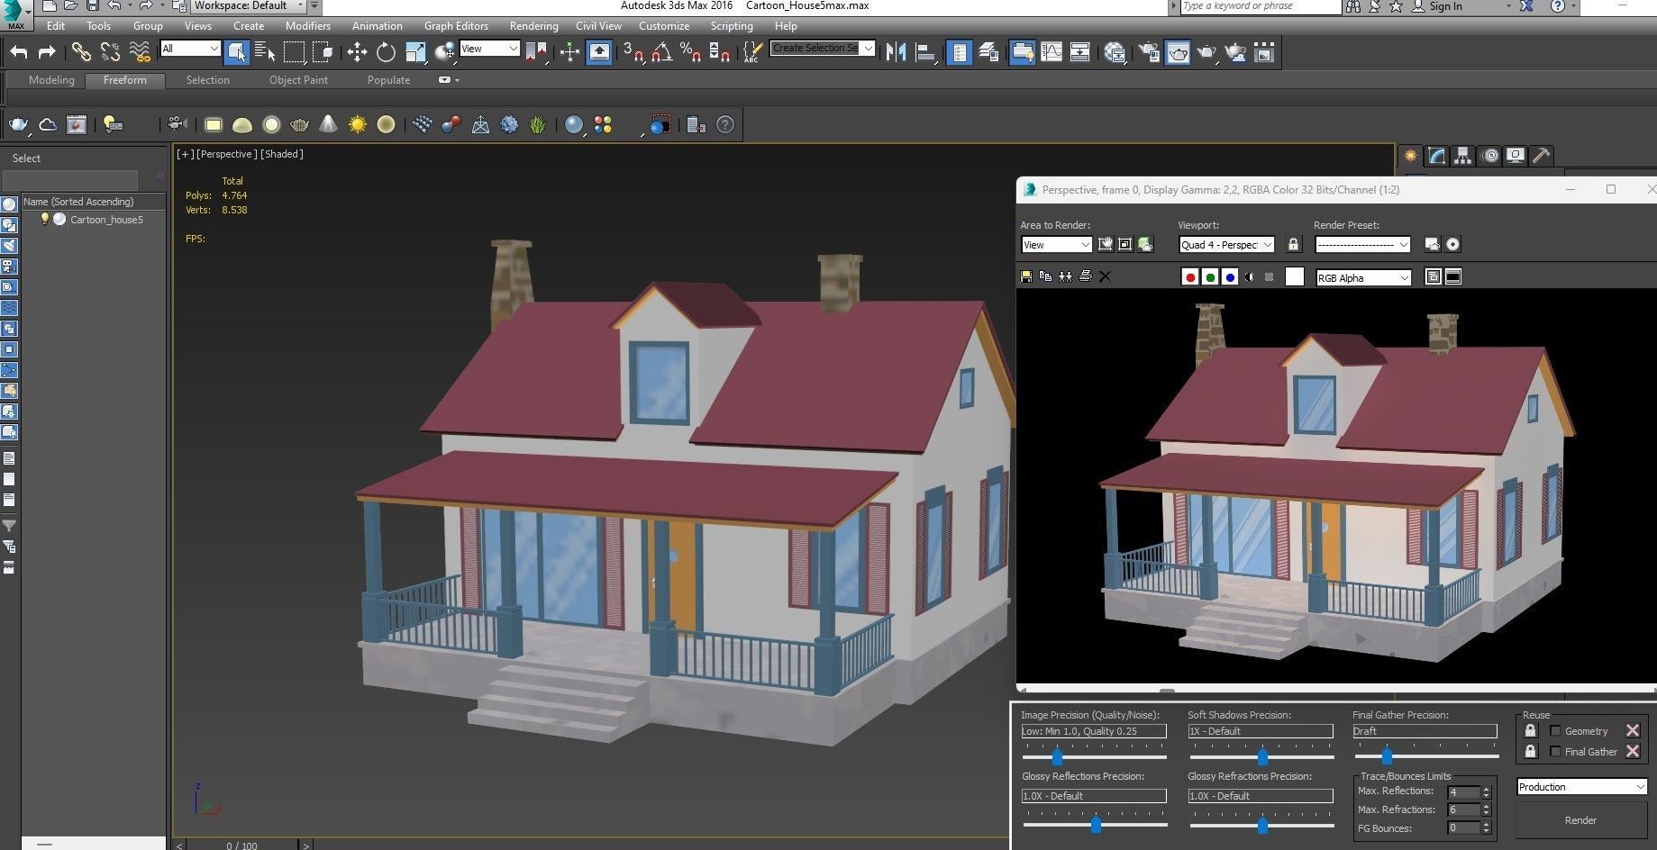
Task: Click the Sun light icon in shelf
Action: [x=358, y=124]
